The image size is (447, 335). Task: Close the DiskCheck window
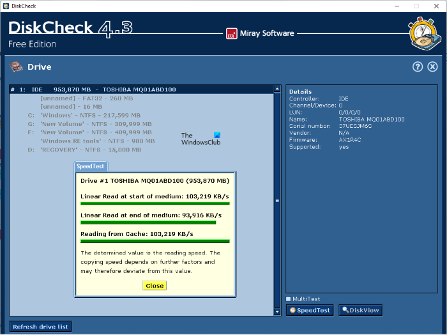click(x=436, y=6)
